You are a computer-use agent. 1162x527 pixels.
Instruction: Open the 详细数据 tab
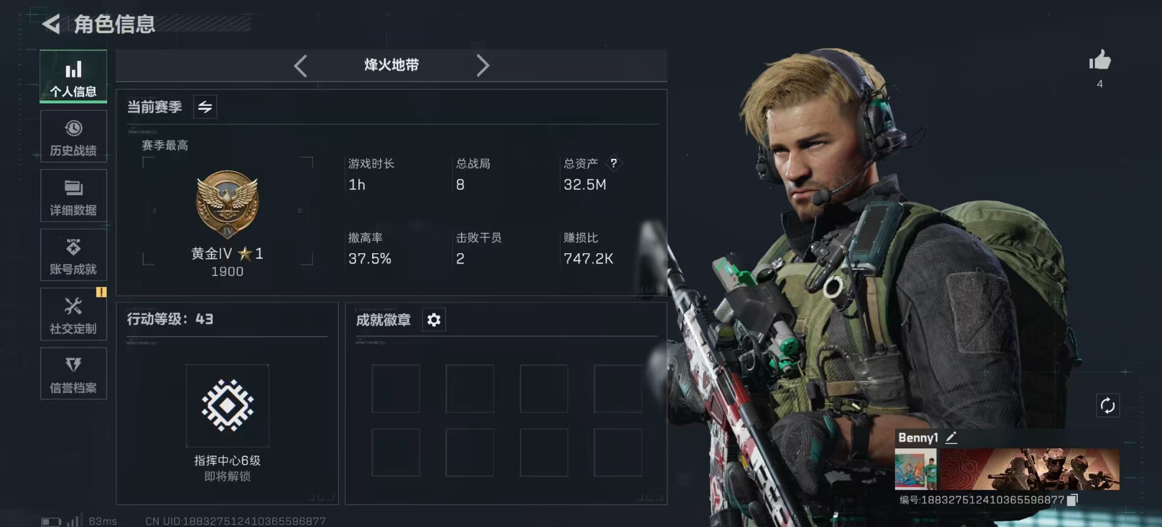pyautogui.click(x=73, y=196)
